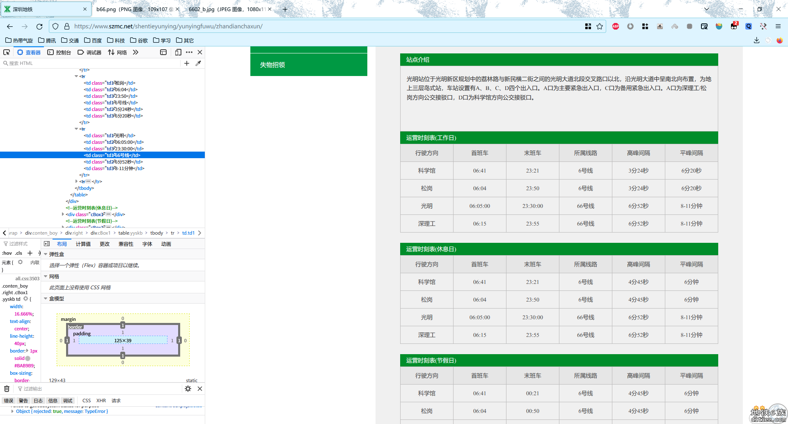Click the new node plus icon
This screenshot has width=788, height=424.
coord(187,63)
